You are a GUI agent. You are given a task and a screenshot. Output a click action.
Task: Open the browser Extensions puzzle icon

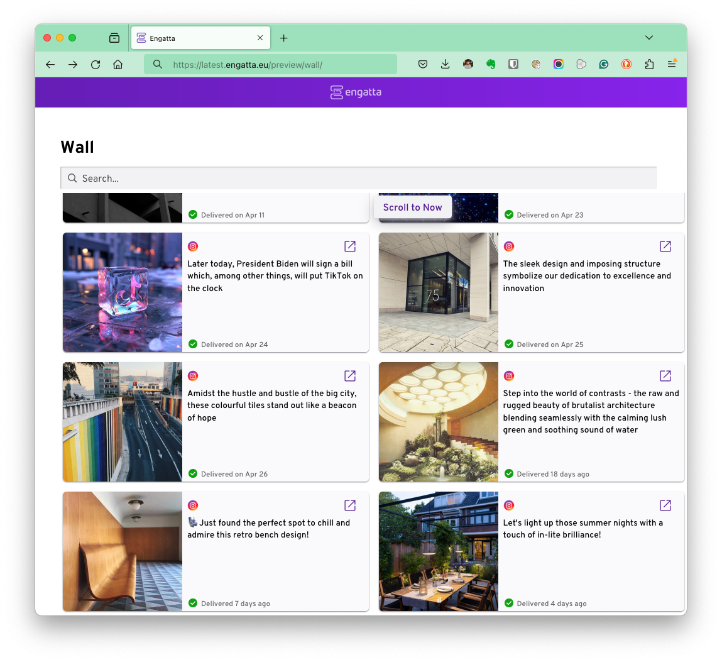[x=649, y=64]
